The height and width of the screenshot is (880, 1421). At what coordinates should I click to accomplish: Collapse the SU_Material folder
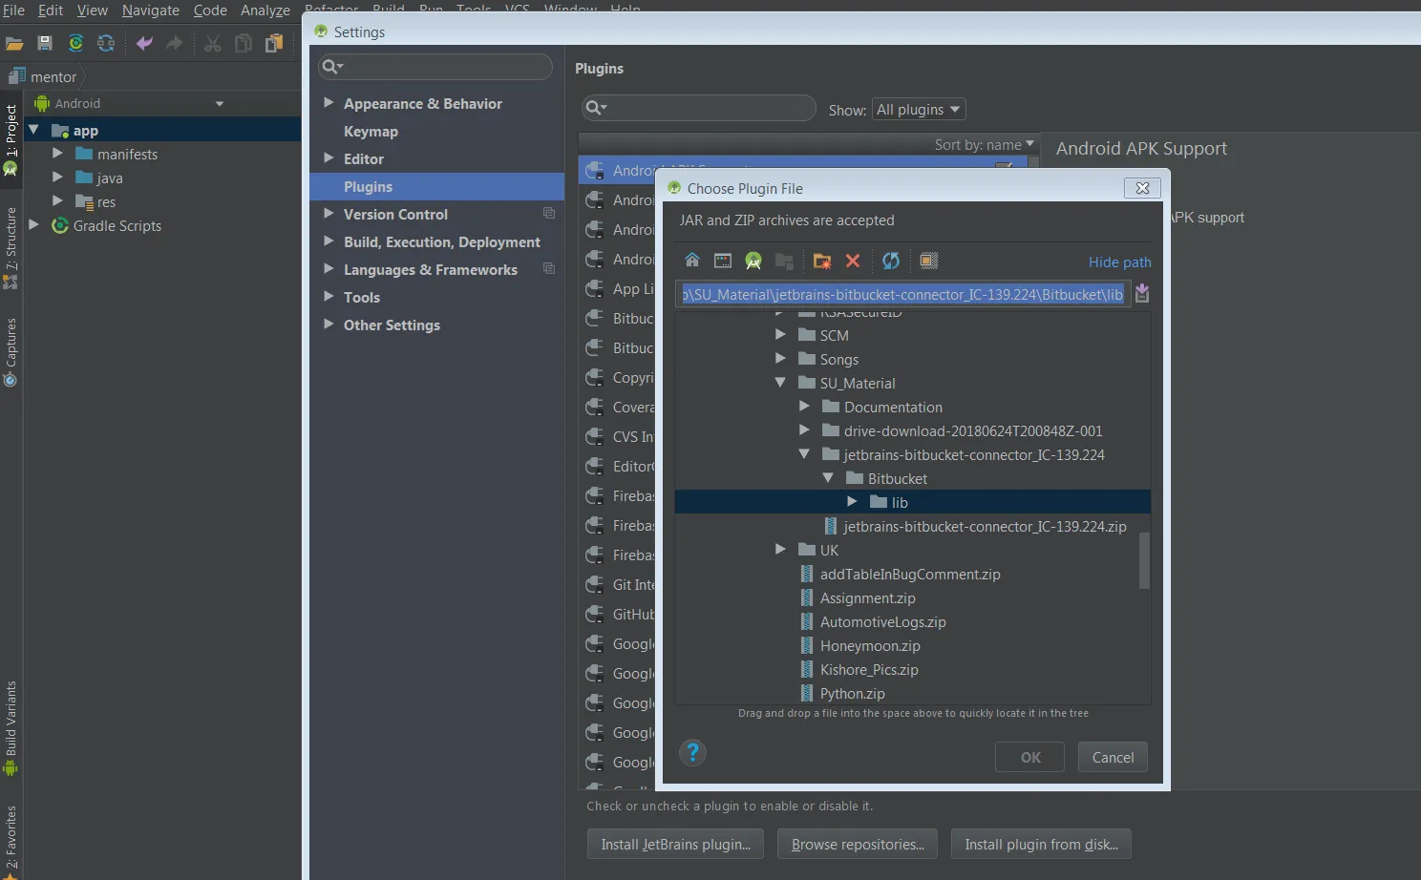click(780, 382)
